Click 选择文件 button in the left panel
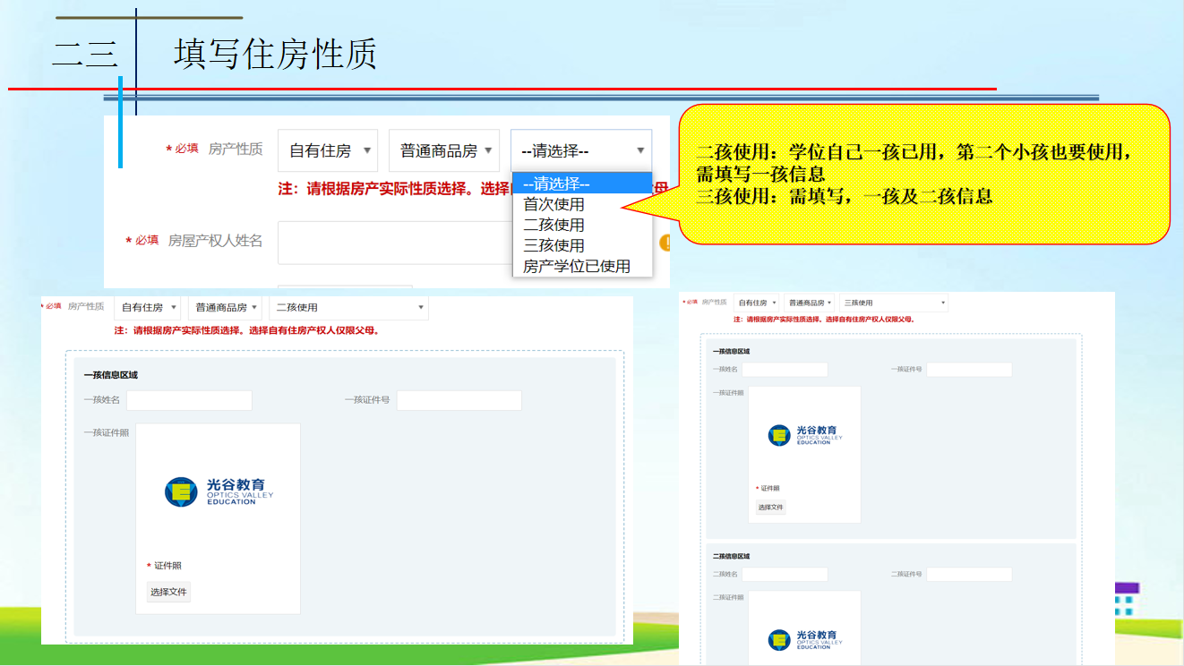1184x666 pixels. pyautogui.click(x=168, y=592)
